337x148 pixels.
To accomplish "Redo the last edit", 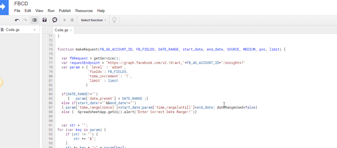I will coord(25,20).
